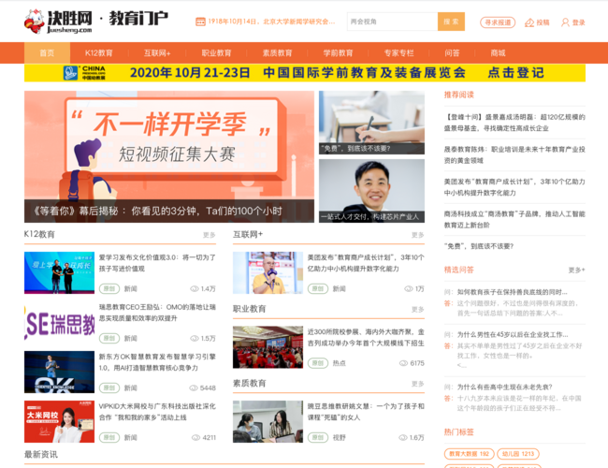Click the 幼儿园 1213 tag
The width and height of the screenshot is (608, 468).
518,454
